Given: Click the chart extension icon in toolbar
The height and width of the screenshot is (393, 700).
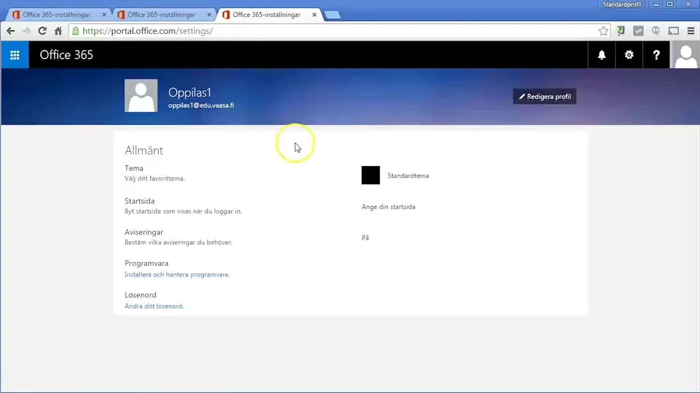Looking at the screenshot, I should [638, 31].
